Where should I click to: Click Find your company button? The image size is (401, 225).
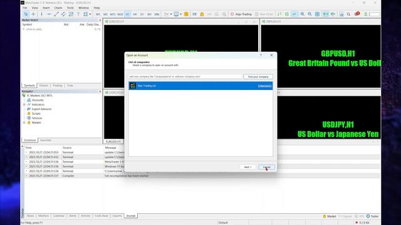click(x=258, y=76)
